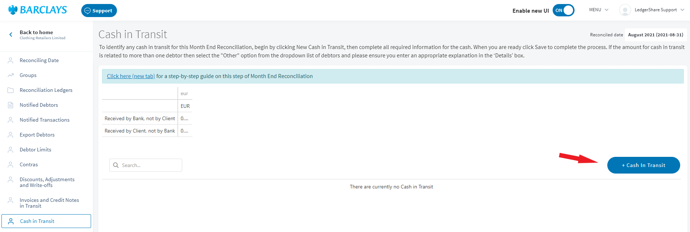Select the Debtor Limits person icon
Image resolution: width=690 pixels, height=232 pixels.
pyautogui.click(x=10, y=149)
